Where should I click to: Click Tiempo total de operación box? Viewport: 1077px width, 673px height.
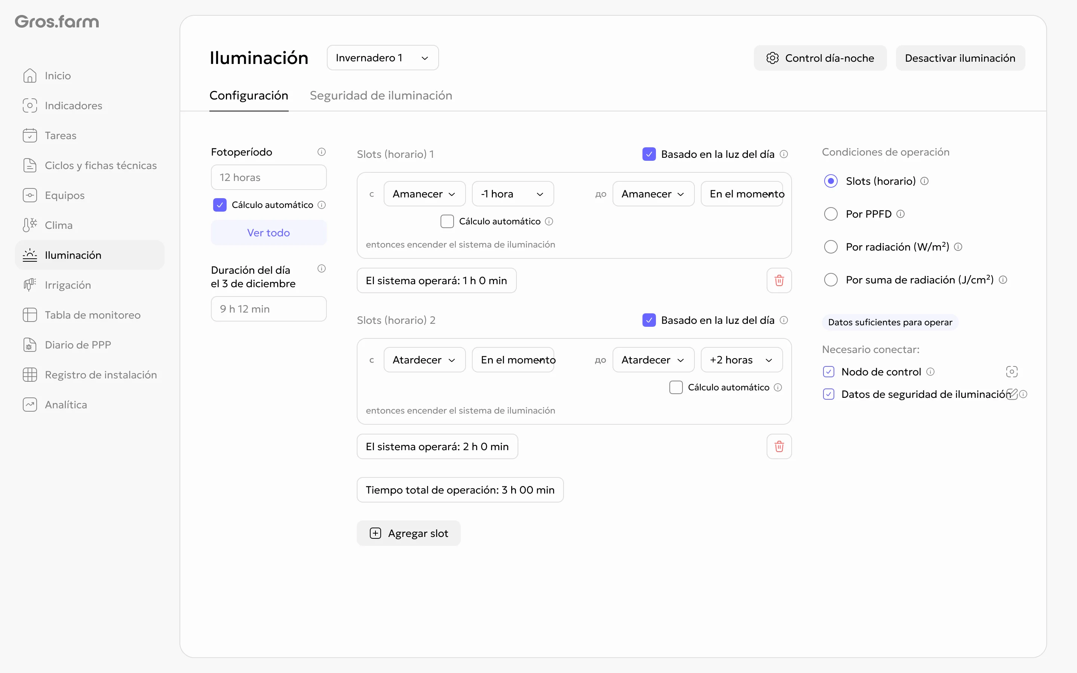(460, 490)
